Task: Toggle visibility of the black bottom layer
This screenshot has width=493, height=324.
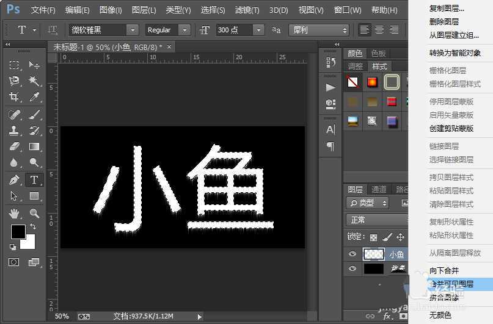Action: tap(352, 268)
